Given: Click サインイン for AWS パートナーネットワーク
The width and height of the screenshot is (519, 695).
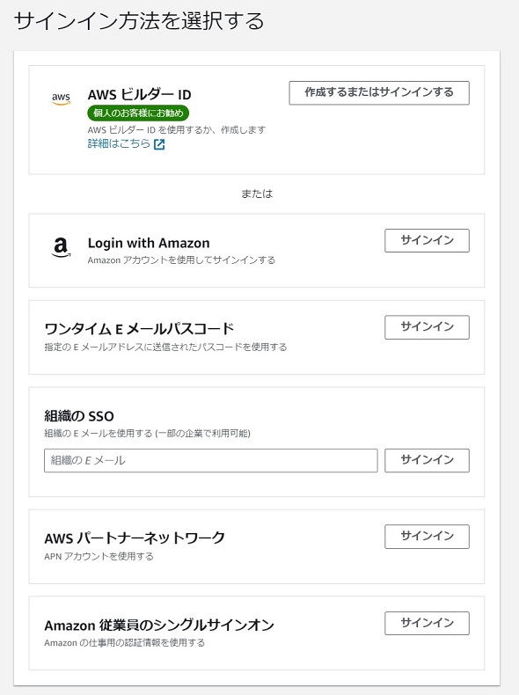Looking at the screenshot, I should pyautogui.click(x=427, y=537).
